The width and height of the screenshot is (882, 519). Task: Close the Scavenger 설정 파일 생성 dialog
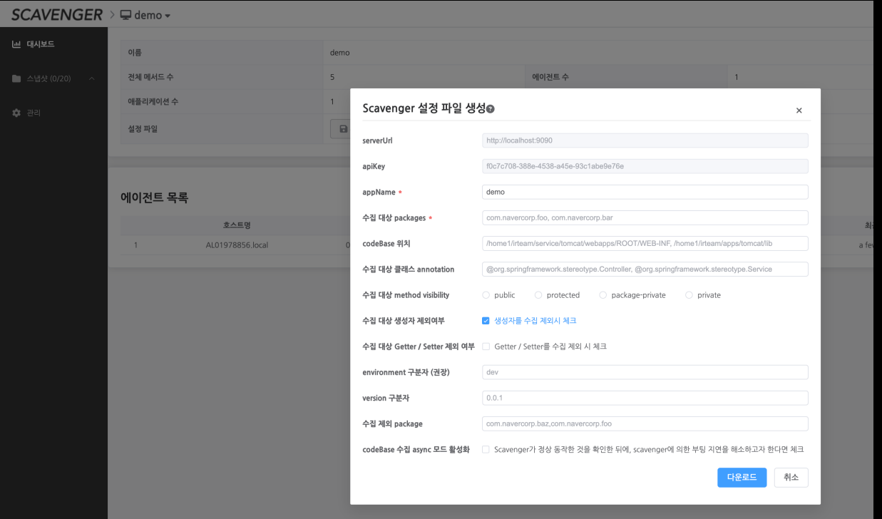pyautogui.click(x=799, y=111)
